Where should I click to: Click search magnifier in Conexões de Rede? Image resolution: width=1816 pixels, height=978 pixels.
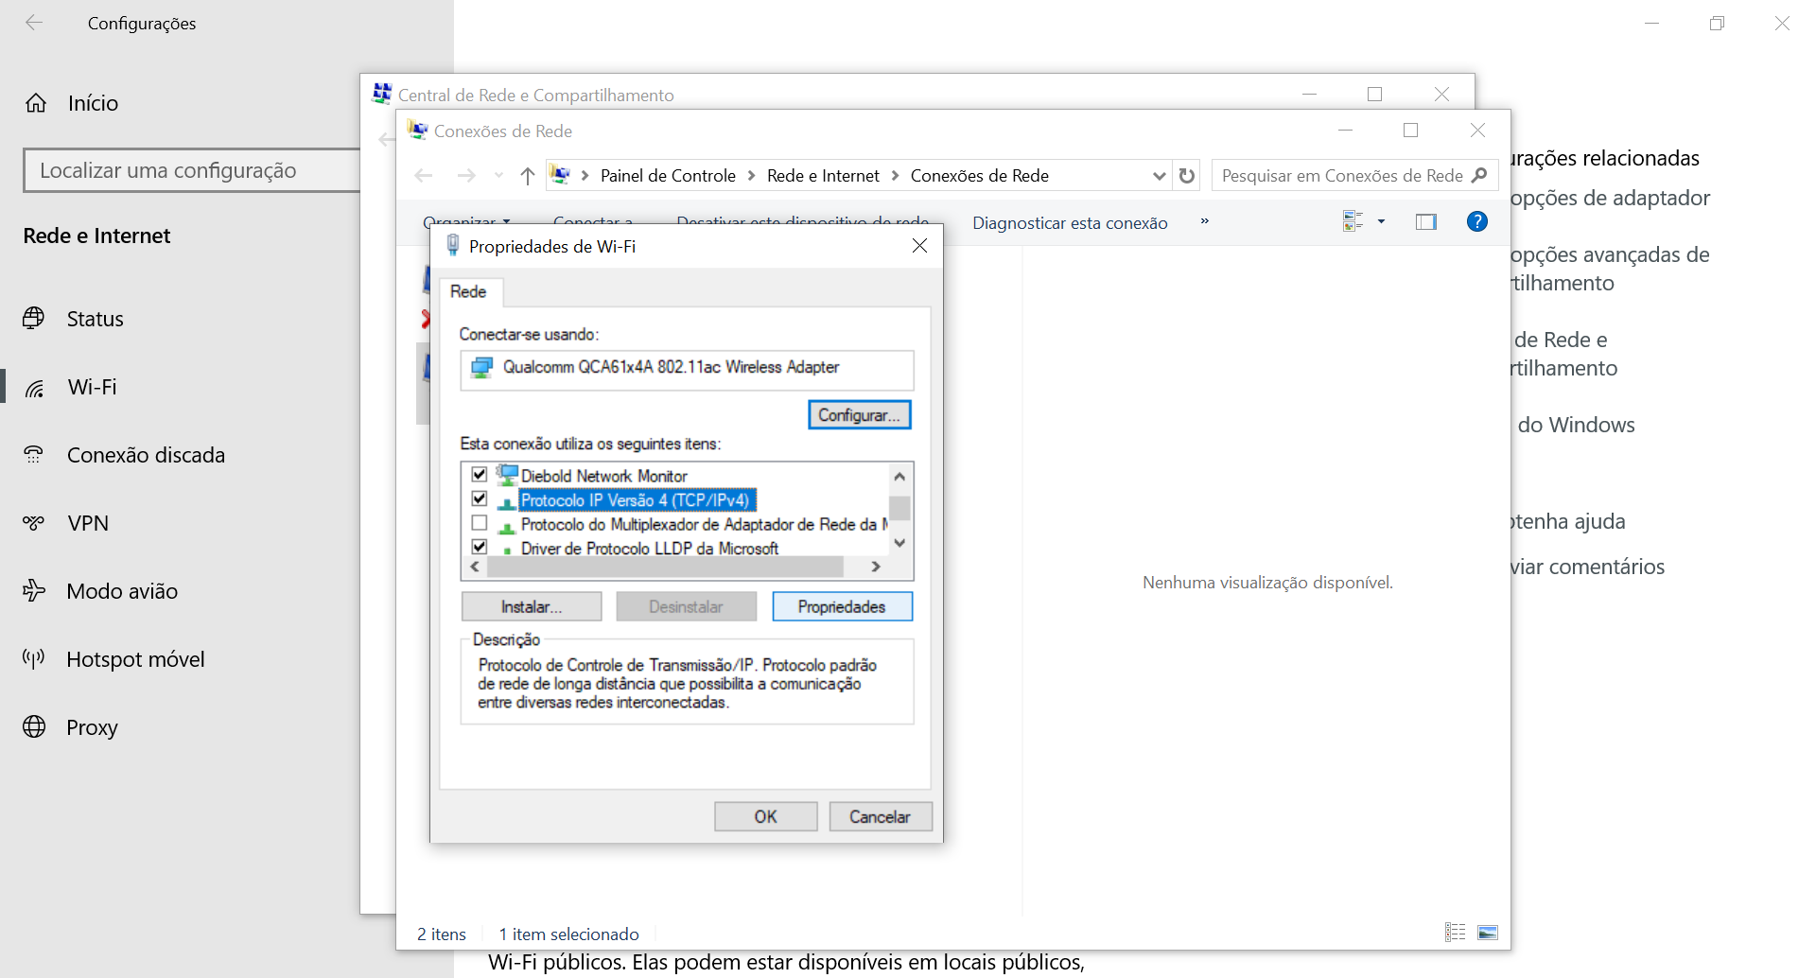1480,175
